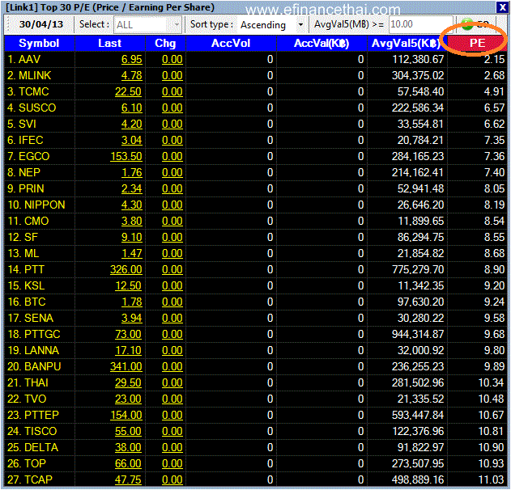Click the PE value 10.34

coord(491,383)
